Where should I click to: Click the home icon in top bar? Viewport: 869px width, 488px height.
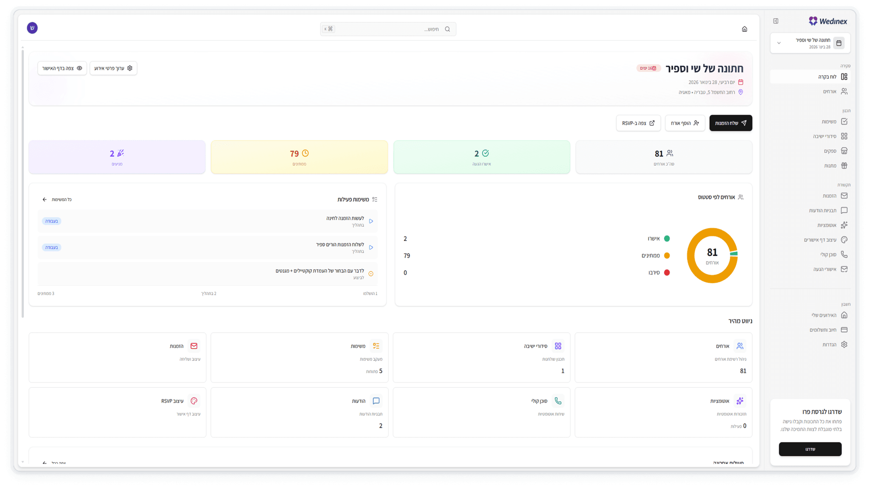(x=744, y=29)
